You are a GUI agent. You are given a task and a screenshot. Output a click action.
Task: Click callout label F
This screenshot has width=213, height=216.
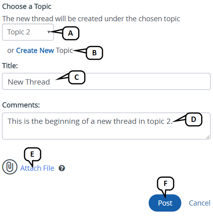[x=166, y=184]
